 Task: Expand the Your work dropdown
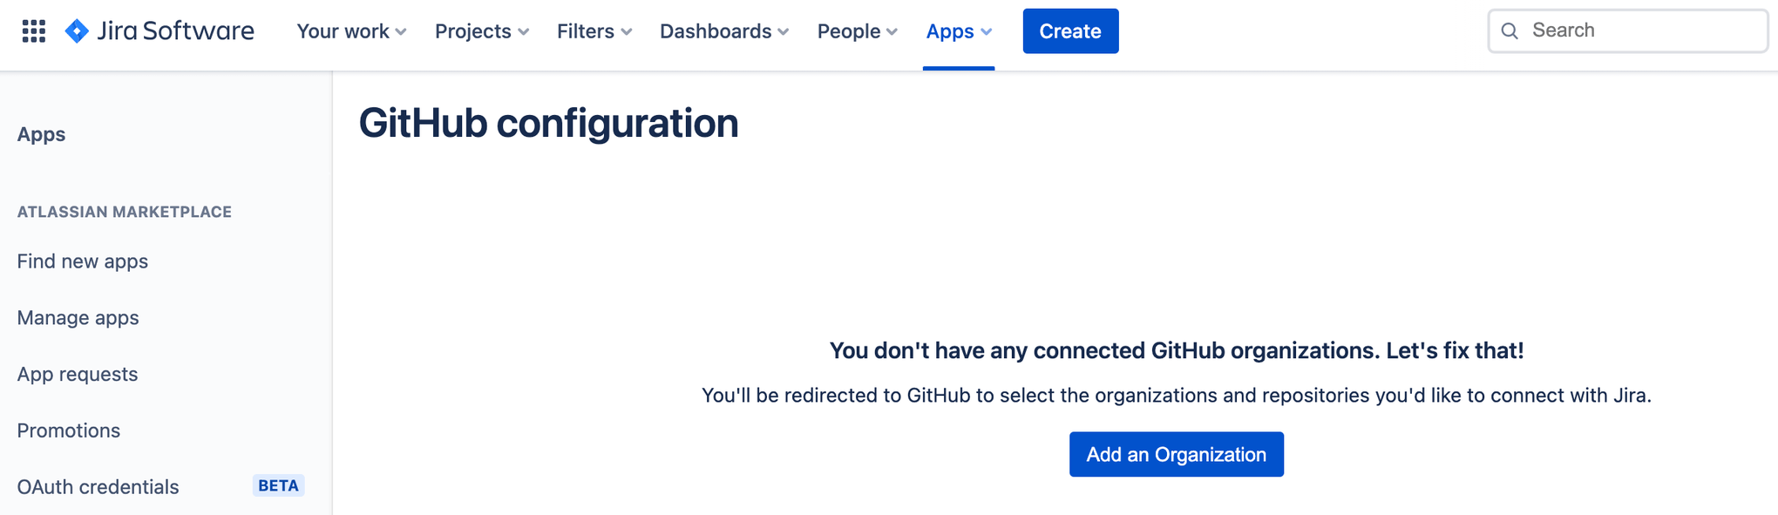pyautogui.click(x=351, y=31)
